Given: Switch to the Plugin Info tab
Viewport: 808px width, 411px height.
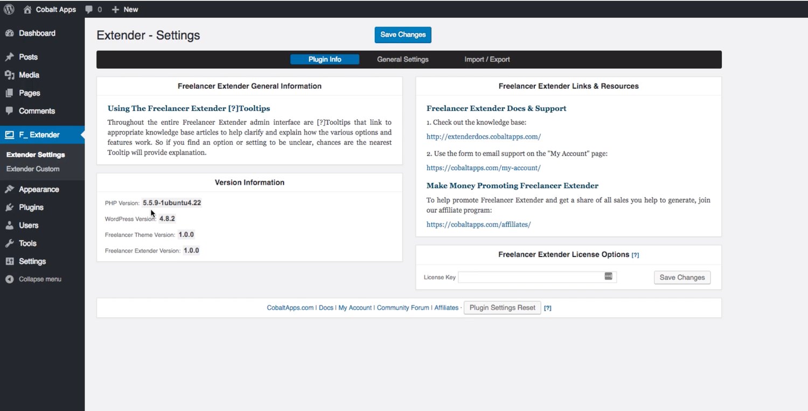Looking at the screenshot, I should (325, 59).
